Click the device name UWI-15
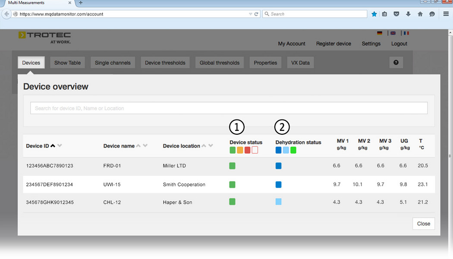Viewport: 453px width, 259px height. (x=112, y=184)
